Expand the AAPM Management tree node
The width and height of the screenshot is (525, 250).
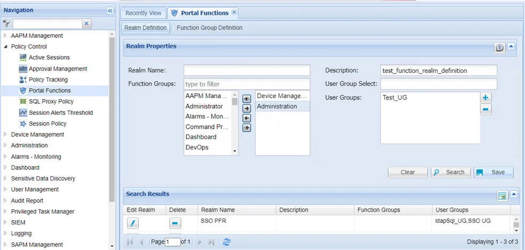coord(5,35)
